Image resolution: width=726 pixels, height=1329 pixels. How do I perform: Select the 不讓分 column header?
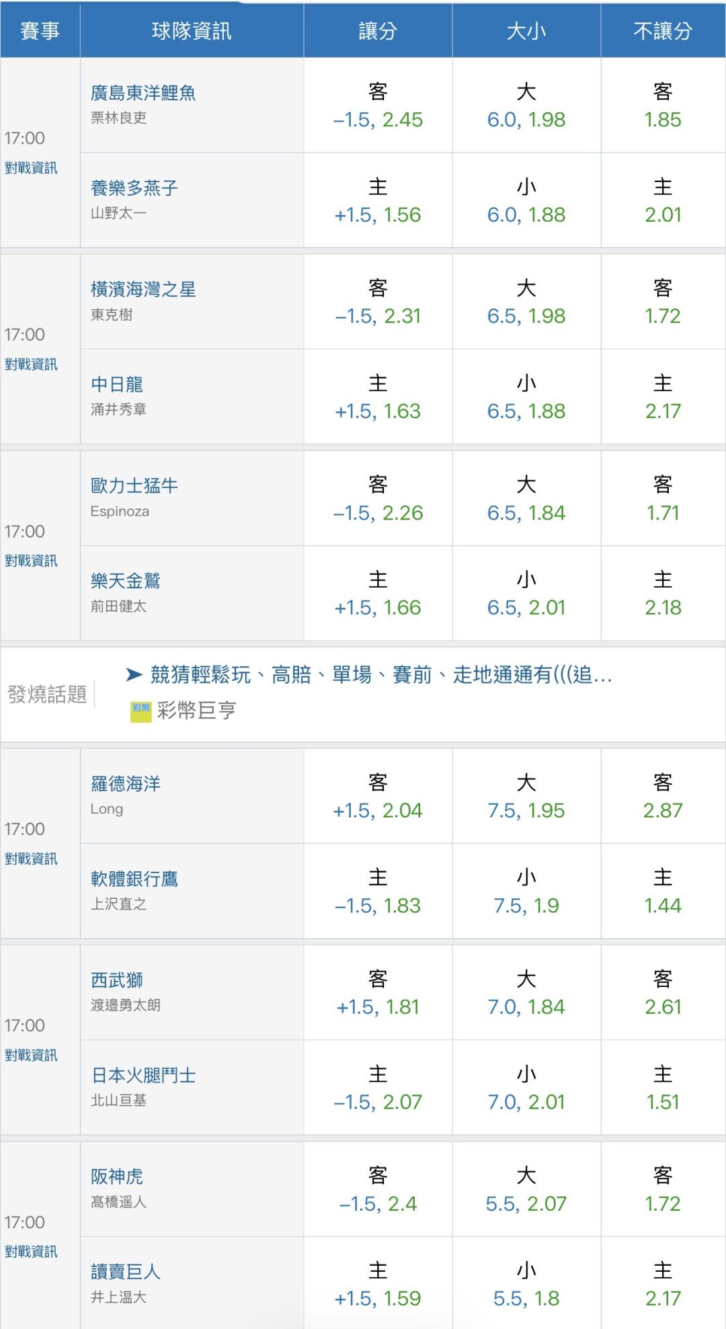(663, 31)
